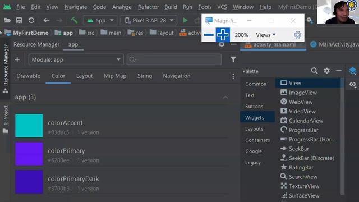Open the Magnifier Views dropdown
The image size is (359, 202).
pos(265,35)
